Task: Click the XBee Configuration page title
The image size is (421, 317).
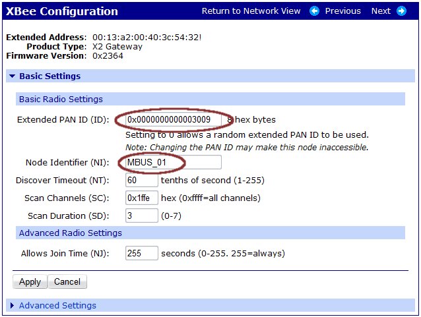Action: pos(62,11)
